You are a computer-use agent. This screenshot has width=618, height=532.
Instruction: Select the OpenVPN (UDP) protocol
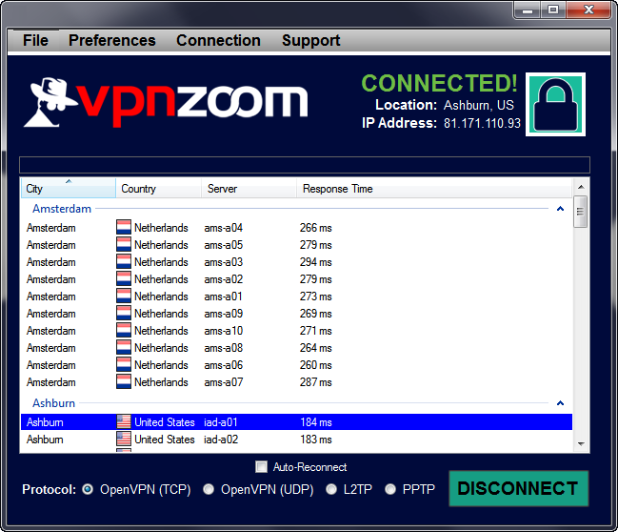click(x=209, y=489)
